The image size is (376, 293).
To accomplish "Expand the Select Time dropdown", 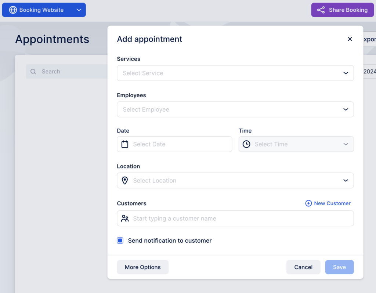I will tap(346, 144).
